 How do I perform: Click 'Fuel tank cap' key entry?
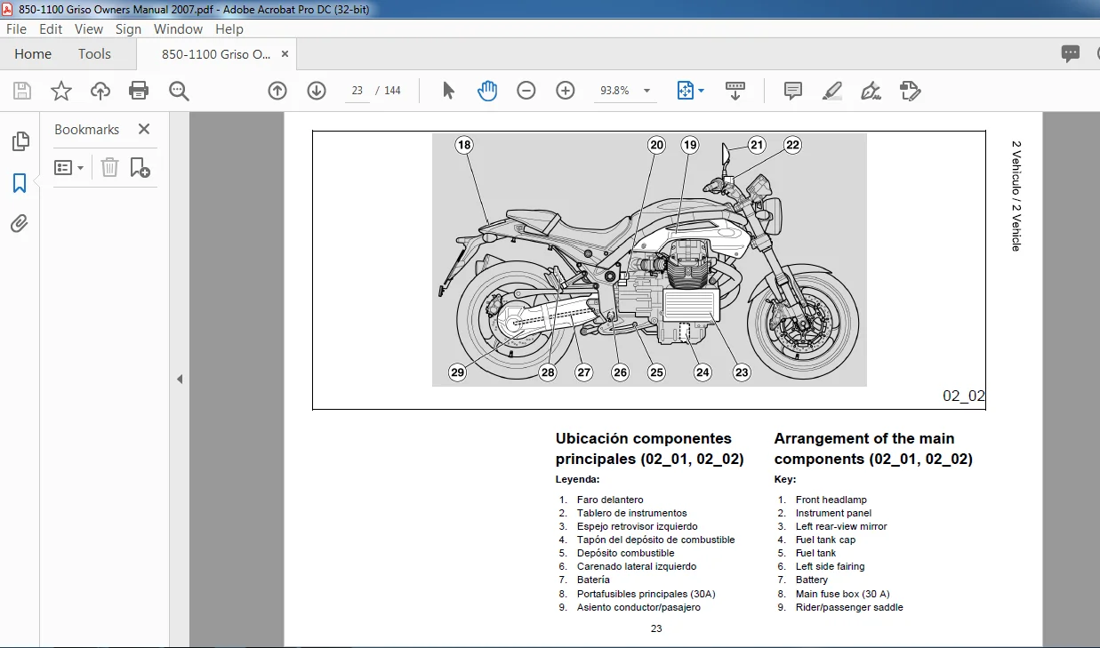pyautogui.click(x=825, y=540)
